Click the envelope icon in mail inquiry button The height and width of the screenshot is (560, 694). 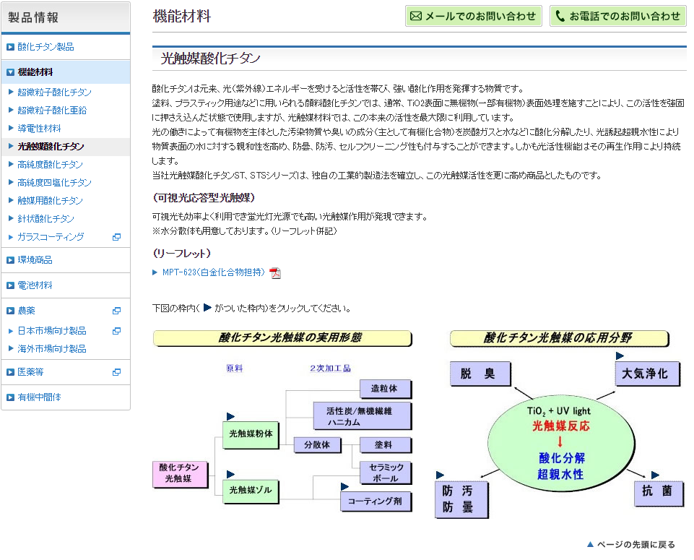pyautogui.click(x=415, y=17)
